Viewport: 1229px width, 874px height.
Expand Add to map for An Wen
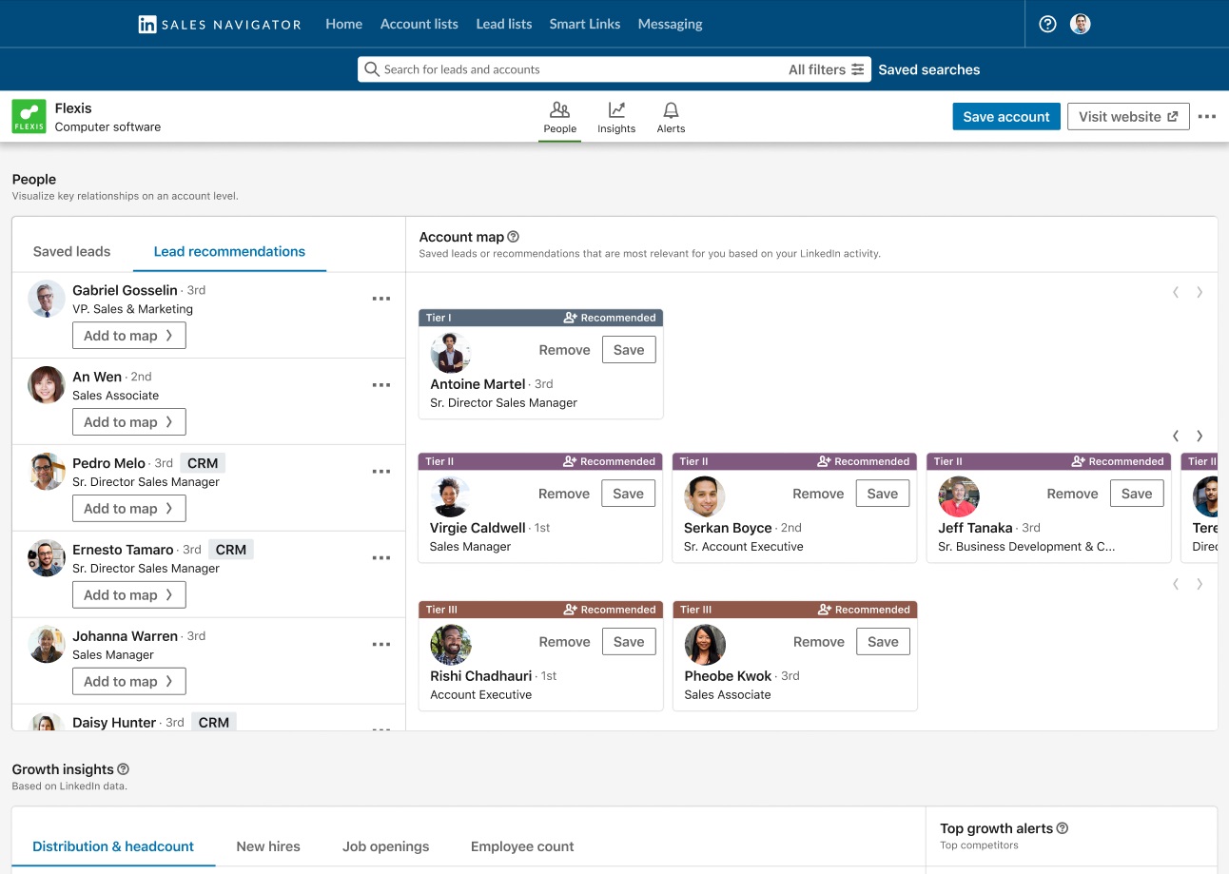pos(129,422)
